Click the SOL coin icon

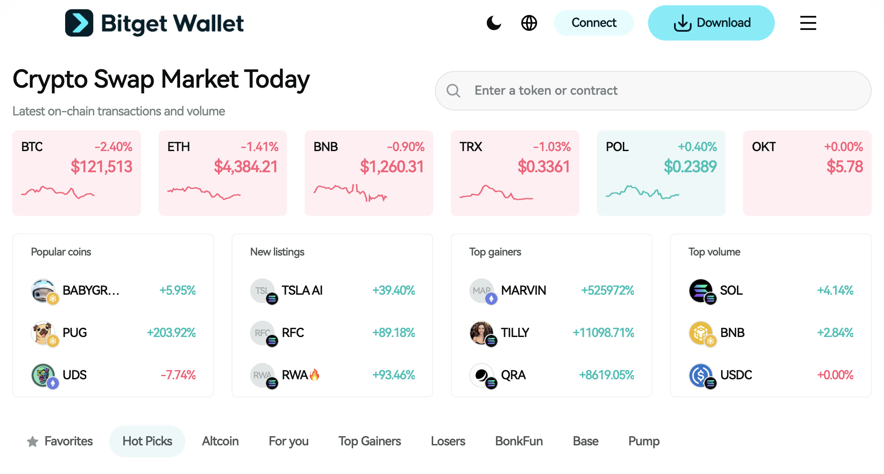tap(701, 290)
